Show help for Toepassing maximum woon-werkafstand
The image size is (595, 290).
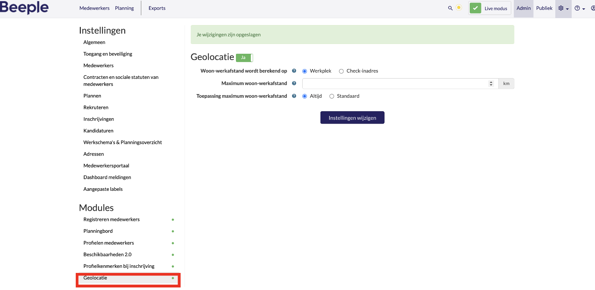[294, 96]
